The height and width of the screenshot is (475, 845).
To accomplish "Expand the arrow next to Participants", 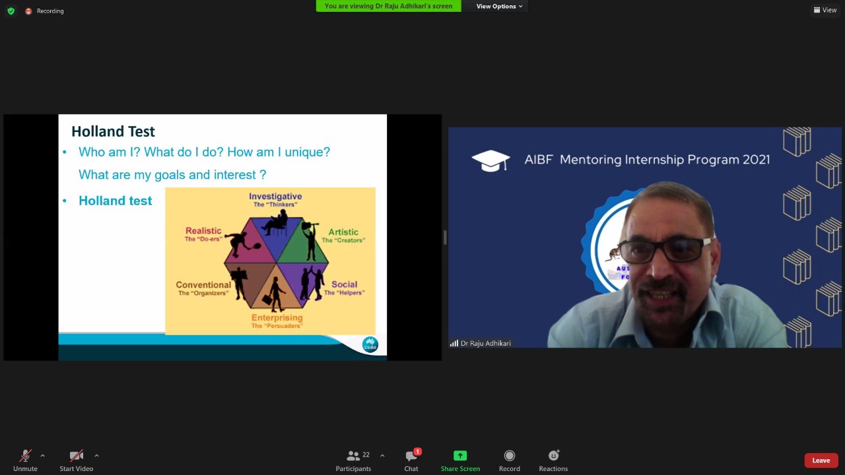I will click(x=382, y=455).
